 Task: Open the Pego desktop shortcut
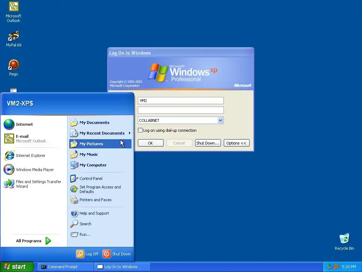[13, 68]
